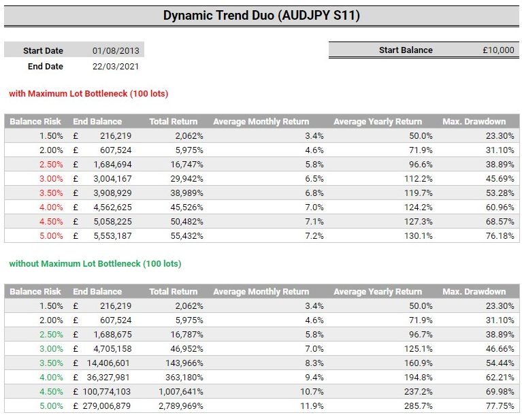The width and height of the screenshot is (522, 415).
Task: Select Average Monthly Return 11.9% cell
Action: point(312,406)
